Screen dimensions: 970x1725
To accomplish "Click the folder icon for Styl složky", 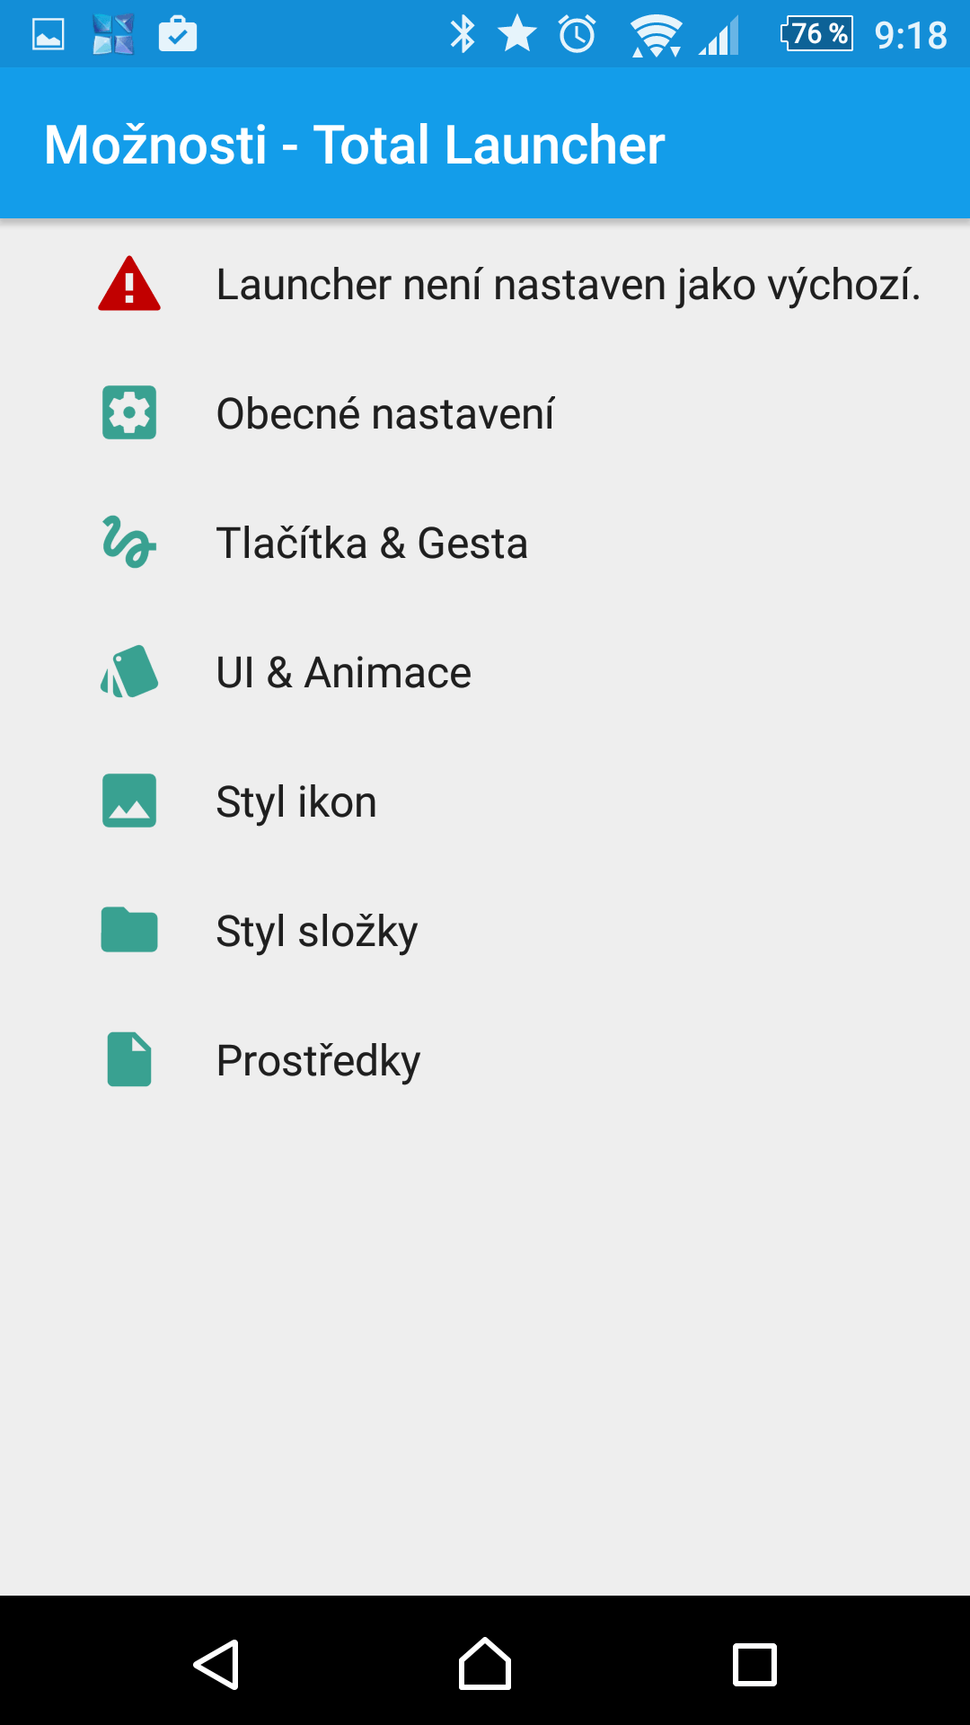I will 129,930.
